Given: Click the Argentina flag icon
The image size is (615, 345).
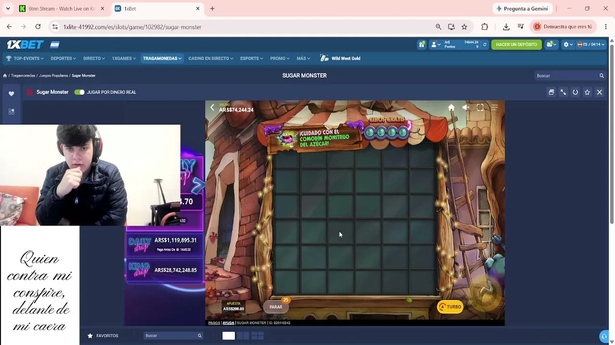Looking at the screenshot, I should pyautogui.click(x=55, y=45).
